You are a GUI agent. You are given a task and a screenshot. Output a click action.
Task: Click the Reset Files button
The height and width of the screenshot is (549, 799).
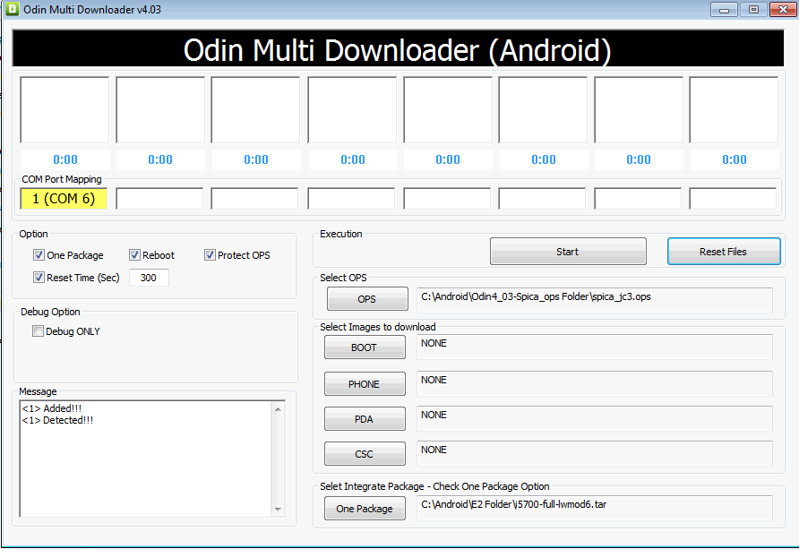pos(724,251)
